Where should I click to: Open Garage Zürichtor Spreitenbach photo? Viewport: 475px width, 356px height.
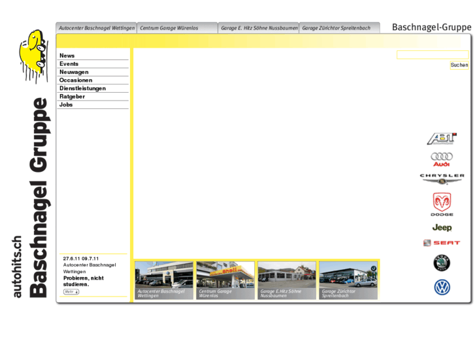pos(348,281)
